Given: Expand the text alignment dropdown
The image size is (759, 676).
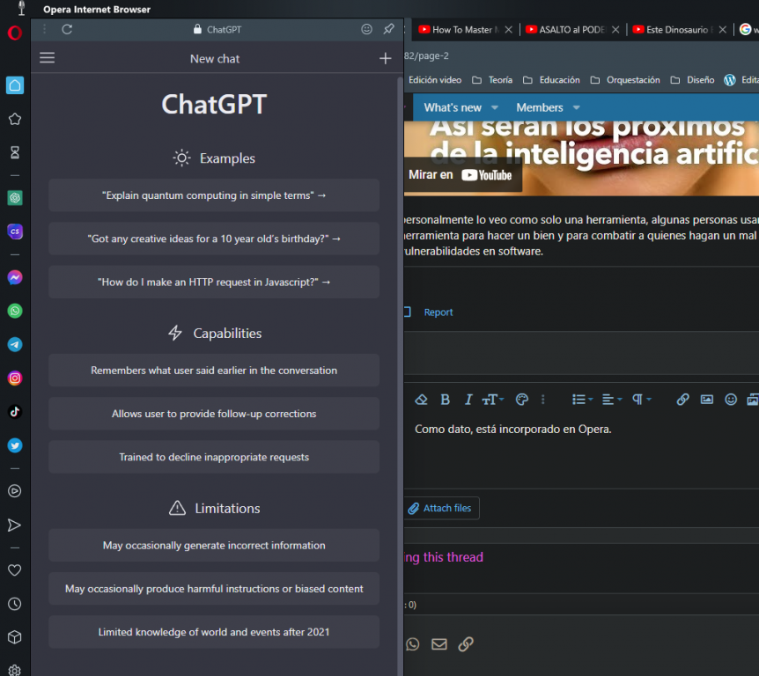Looking at the screenshot, I should 611,400.
